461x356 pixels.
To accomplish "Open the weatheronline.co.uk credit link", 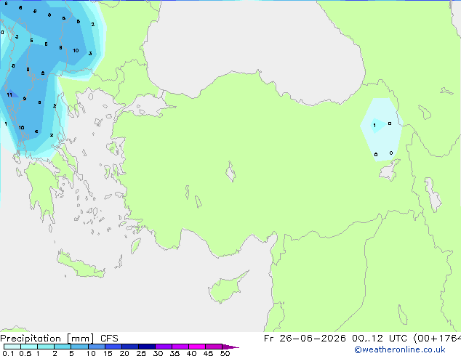I will click(x=400, y=349).
